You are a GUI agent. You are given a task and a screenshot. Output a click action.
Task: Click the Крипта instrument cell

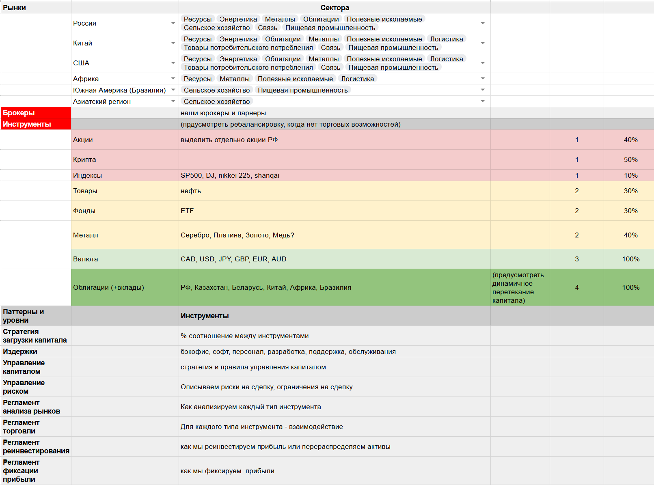pos(125,160)
